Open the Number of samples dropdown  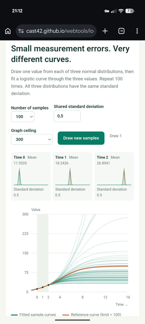pyautogui.click(x=23, y=117)
